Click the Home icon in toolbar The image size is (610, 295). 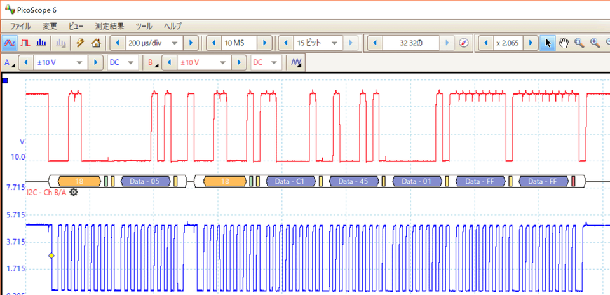[x=96, y=43]
